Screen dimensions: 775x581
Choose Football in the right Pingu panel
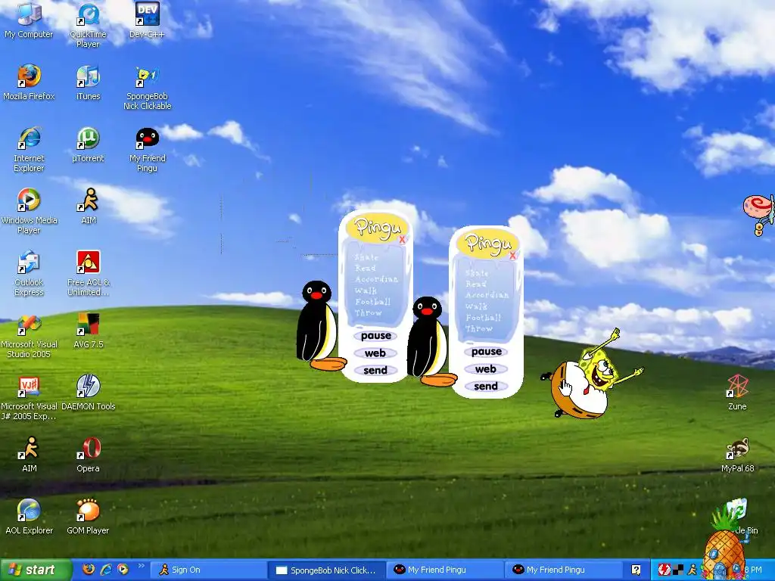click(484, 318)
